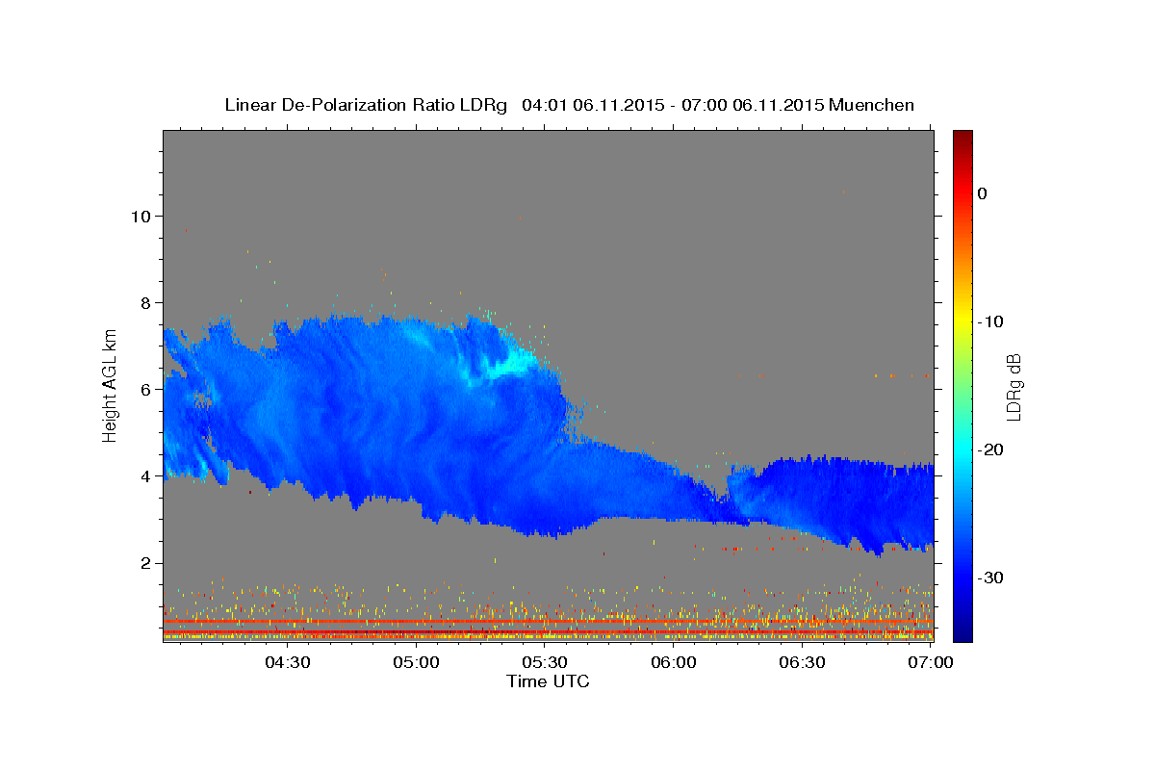Click the height tick label 4

tap(146, 475)
